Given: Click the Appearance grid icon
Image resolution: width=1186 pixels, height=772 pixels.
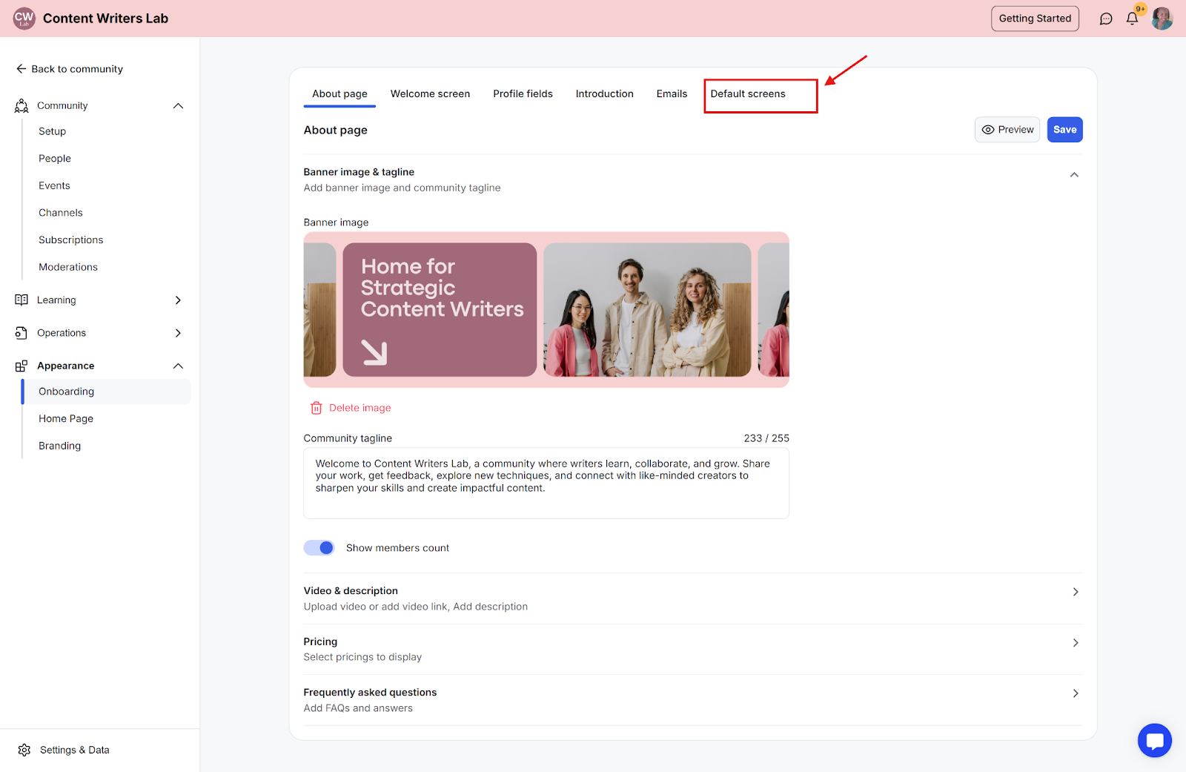Looking at the screenshot, I should coord(21,366).
